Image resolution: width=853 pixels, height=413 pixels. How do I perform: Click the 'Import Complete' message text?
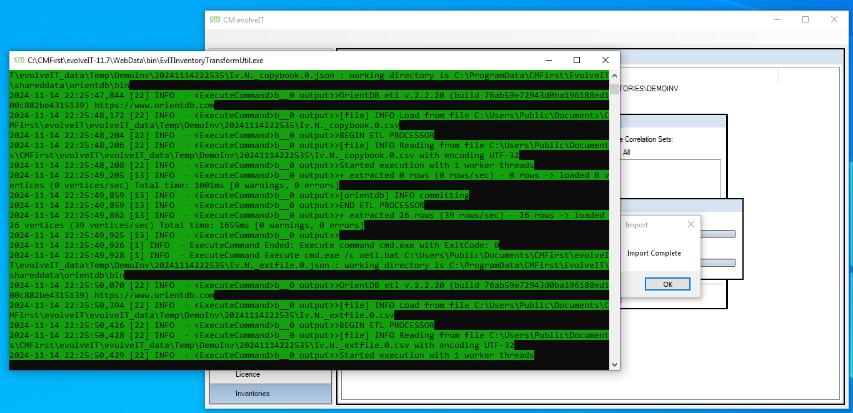pyautogui.click(x=654, y=253)
